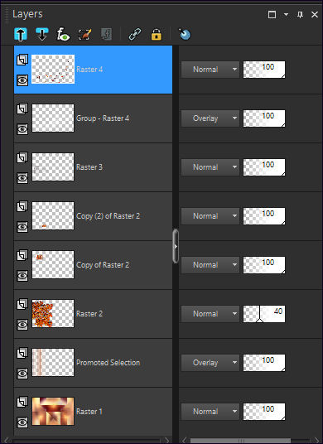This screenshot has width=323, height=444.
Task: Click the Raster 1 layer thumbnail
Action: 53,411
